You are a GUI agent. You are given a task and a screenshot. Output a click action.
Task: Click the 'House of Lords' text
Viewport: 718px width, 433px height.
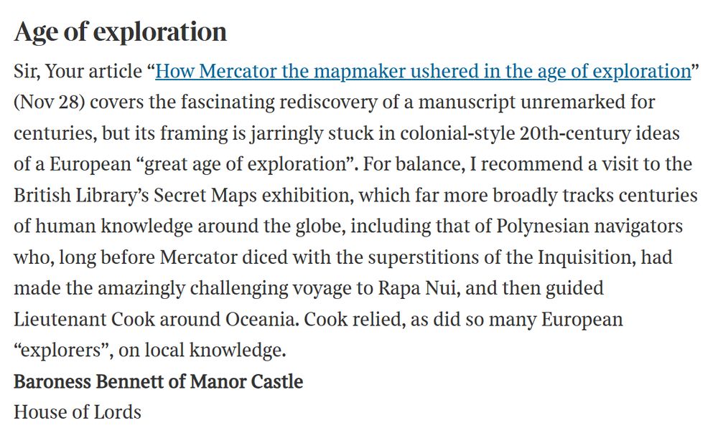coord(77,411)
